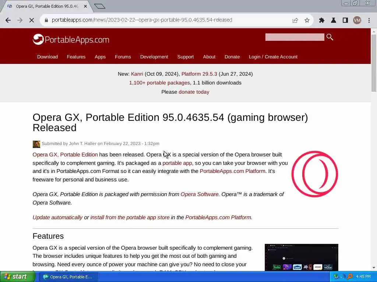Follow the portable app link
This screenshot has width=377, height=282.
(177, 163)
